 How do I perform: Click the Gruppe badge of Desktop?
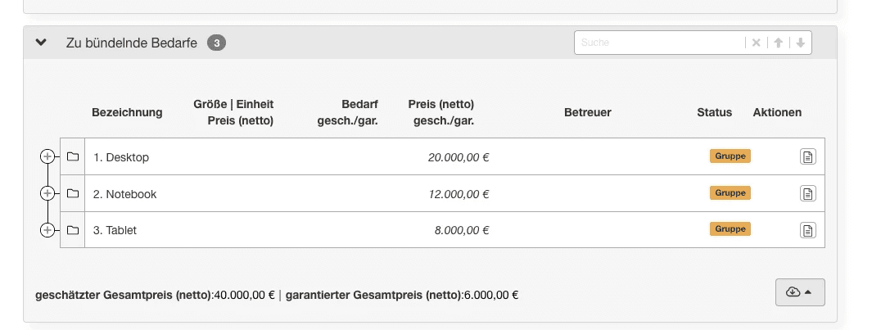[x=730, y=156]
